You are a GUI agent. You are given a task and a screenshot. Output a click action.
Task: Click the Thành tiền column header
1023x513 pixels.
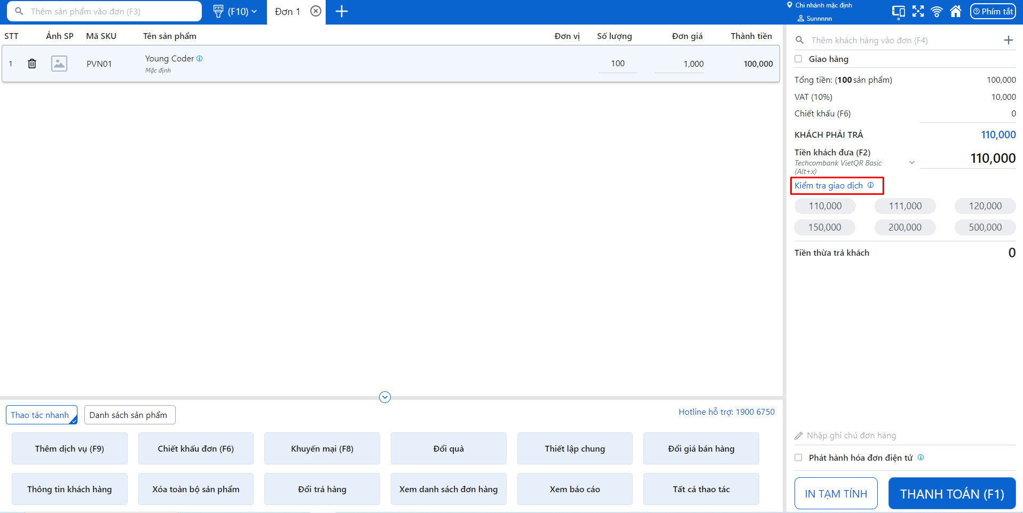point(751,36)
